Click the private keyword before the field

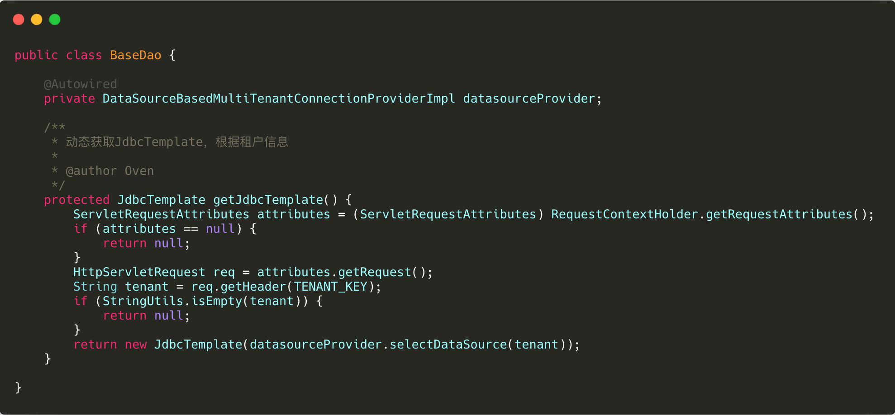point(69,99)
